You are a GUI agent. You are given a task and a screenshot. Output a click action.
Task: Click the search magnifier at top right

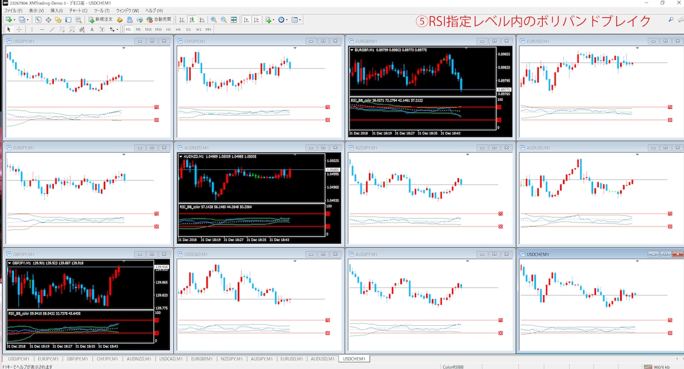(672, 20)
